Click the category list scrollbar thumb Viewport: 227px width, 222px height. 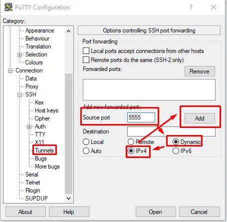click(68, 133)
